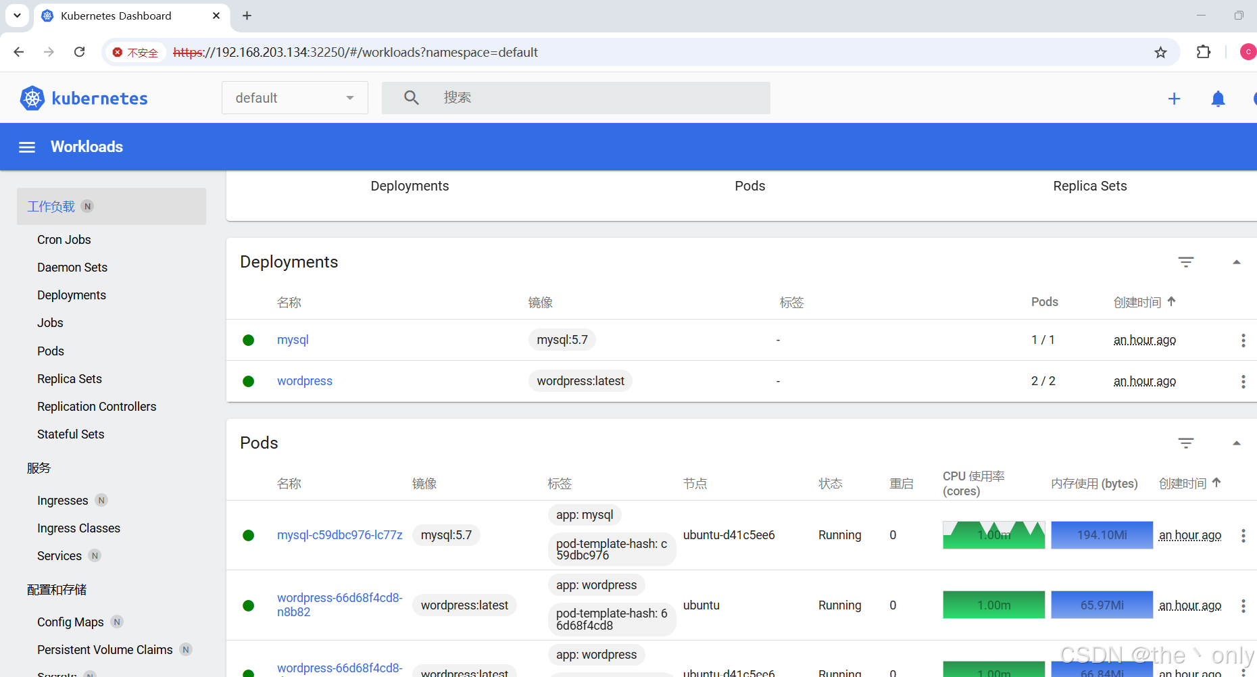The width and height of the screenshot is (1257, 677).
Task: Open the mysql-c59dbc976-lc77z pod link
Action: tap(340, 535)
